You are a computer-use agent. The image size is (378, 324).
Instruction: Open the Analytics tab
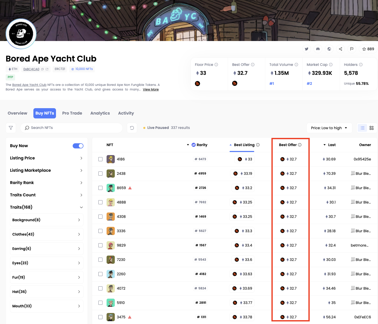(x=100, y=113)
